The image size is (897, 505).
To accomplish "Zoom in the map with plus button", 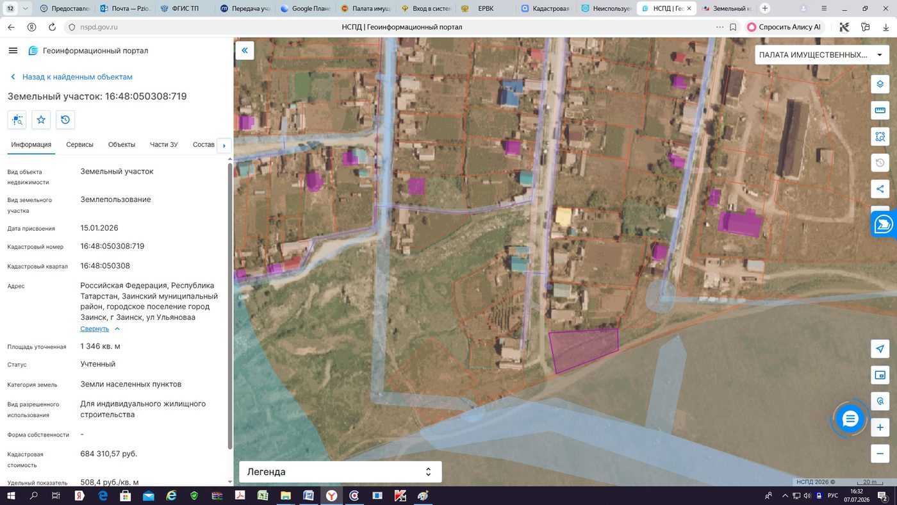I will pyautogui.click(x=880, y=427).
